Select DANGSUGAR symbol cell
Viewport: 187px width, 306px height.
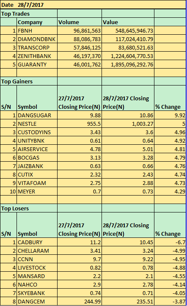coord(37,115)
